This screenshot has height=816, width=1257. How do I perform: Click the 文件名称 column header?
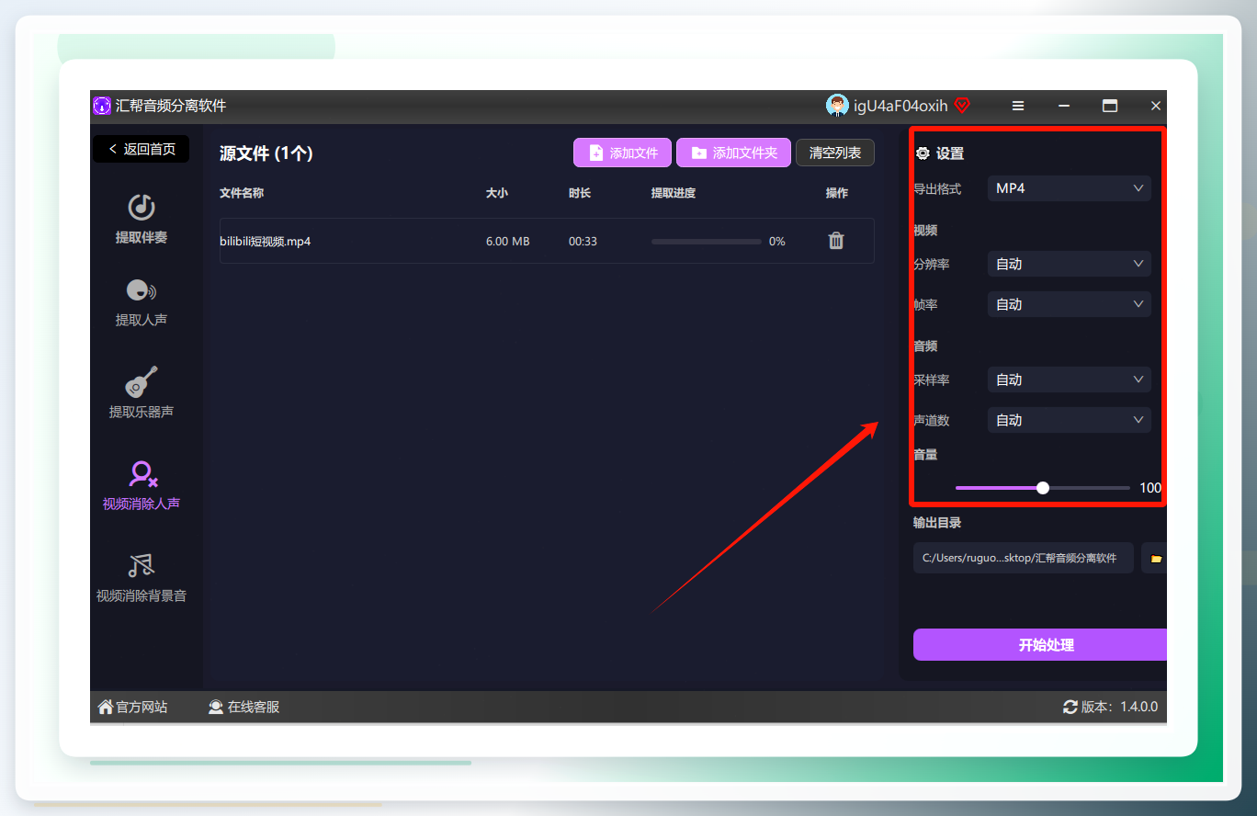[x=242, y=193]
